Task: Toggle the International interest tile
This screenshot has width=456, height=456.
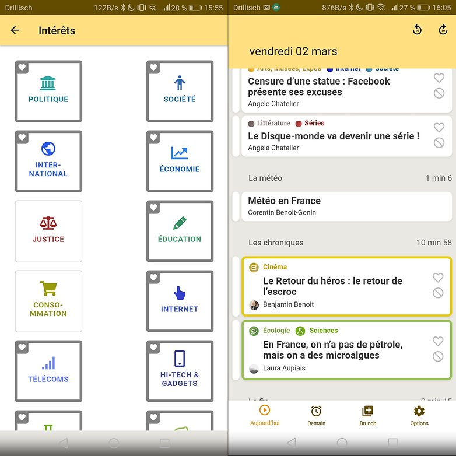Action: [x=48, y=161]
